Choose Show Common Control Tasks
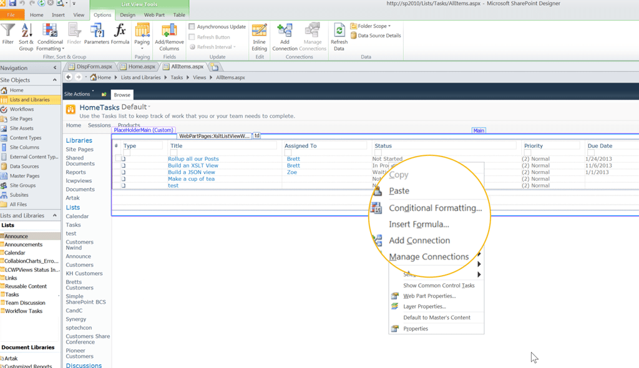639x368 pixels. tap(439, 285)
